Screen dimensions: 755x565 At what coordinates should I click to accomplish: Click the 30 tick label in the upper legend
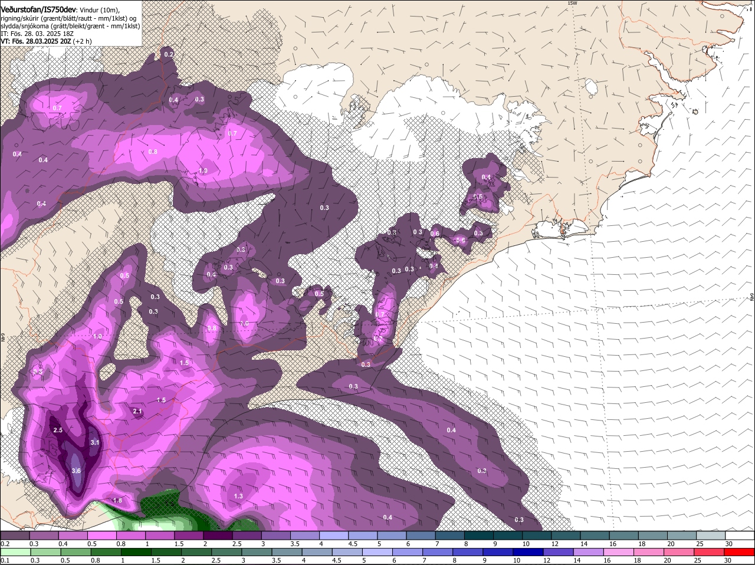729,544
